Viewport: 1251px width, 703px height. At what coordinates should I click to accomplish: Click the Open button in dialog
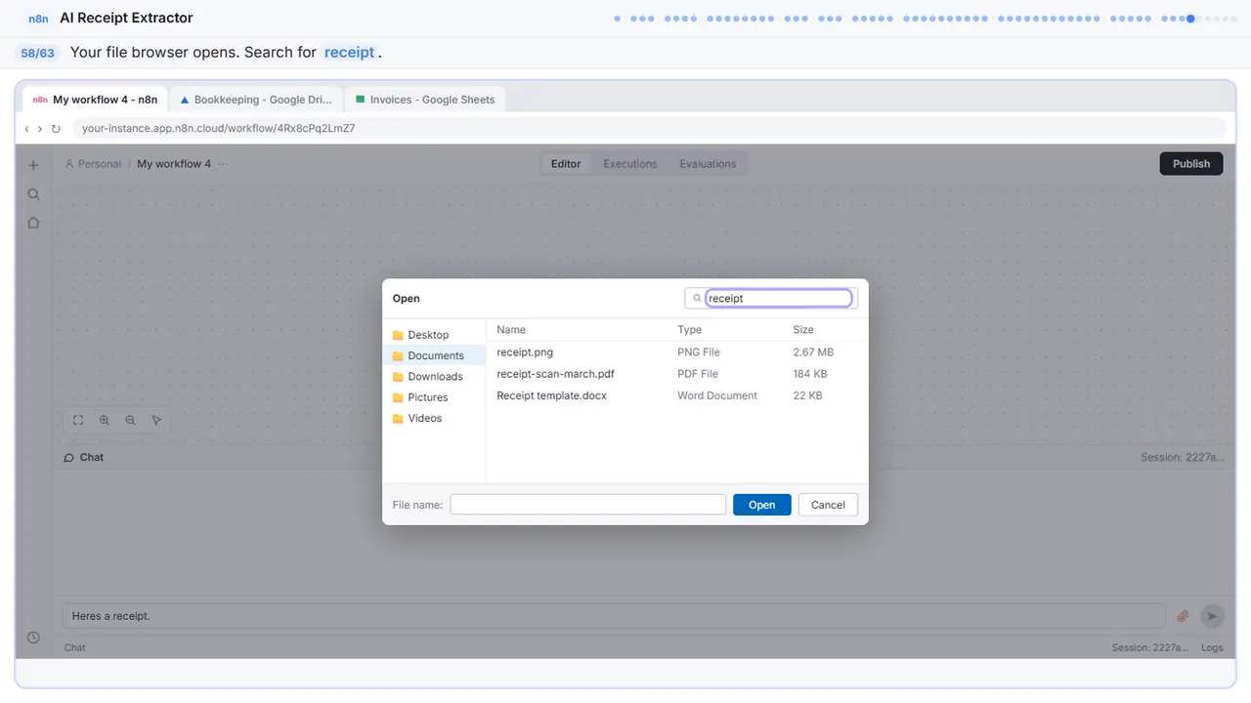(x=761, y=505)
